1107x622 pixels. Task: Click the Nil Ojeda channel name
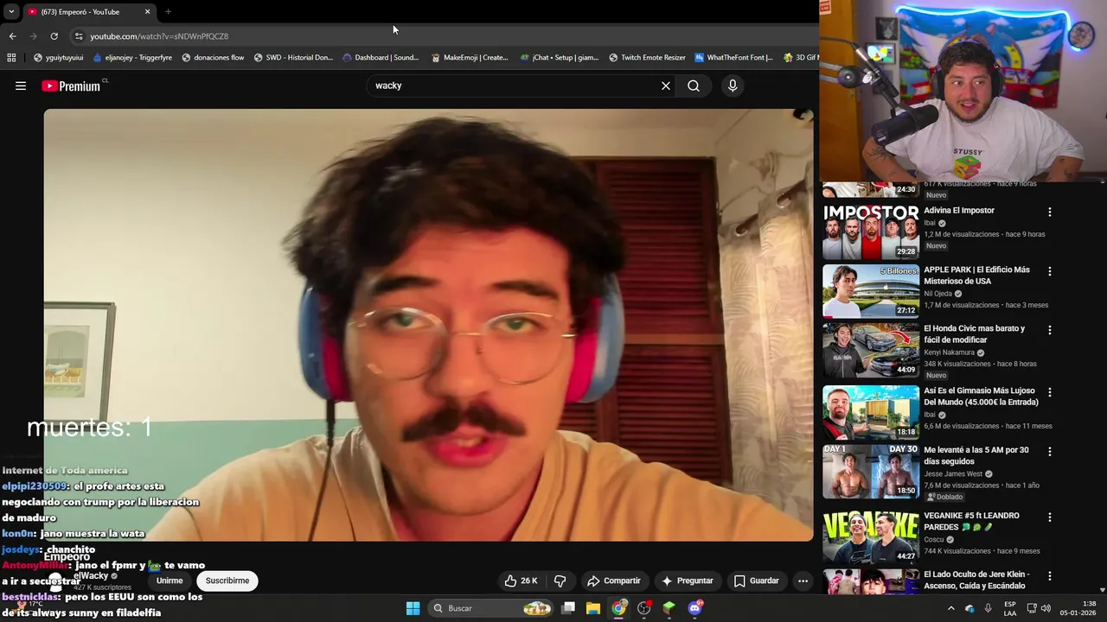(x=937, y=294)
